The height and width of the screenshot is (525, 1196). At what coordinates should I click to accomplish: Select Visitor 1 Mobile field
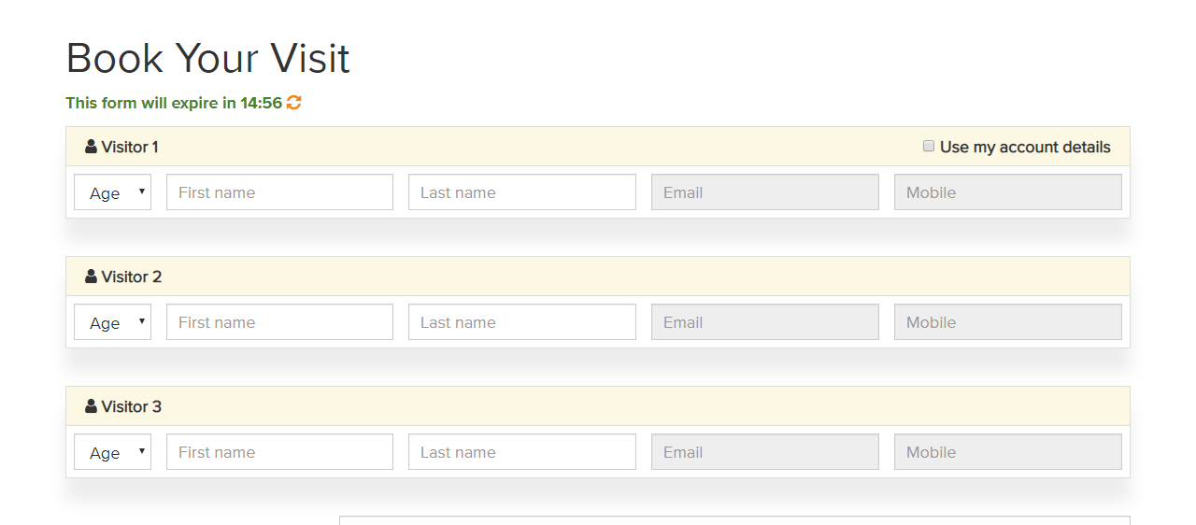point(1007,192)
